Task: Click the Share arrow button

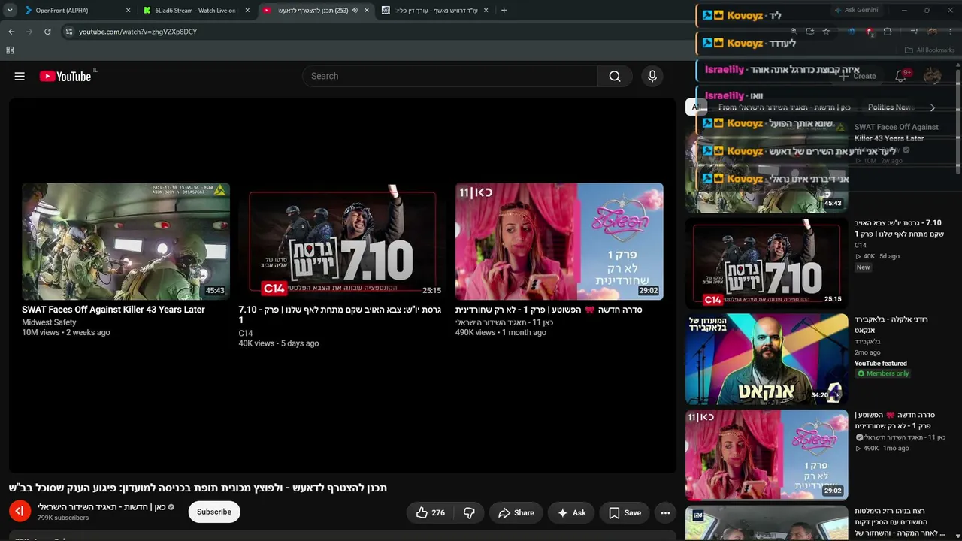Action: 516,513
